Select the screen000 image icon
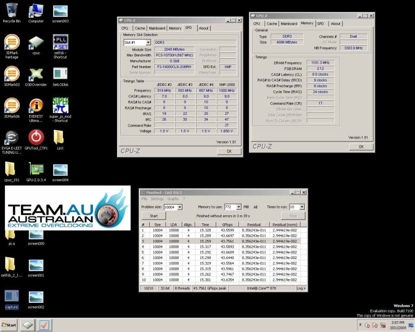Image resolution: width=415 pixels, height=332 pixels. pyautogui.click(x=36, y=237)
